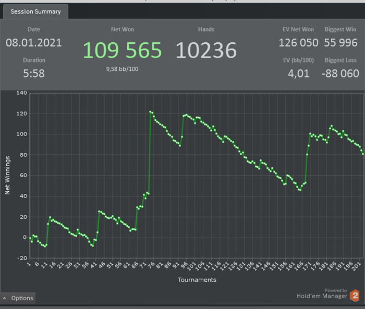Click the Net Won value 109 565
This screenshot has height=309, width=365.
[x=122, y=50]
